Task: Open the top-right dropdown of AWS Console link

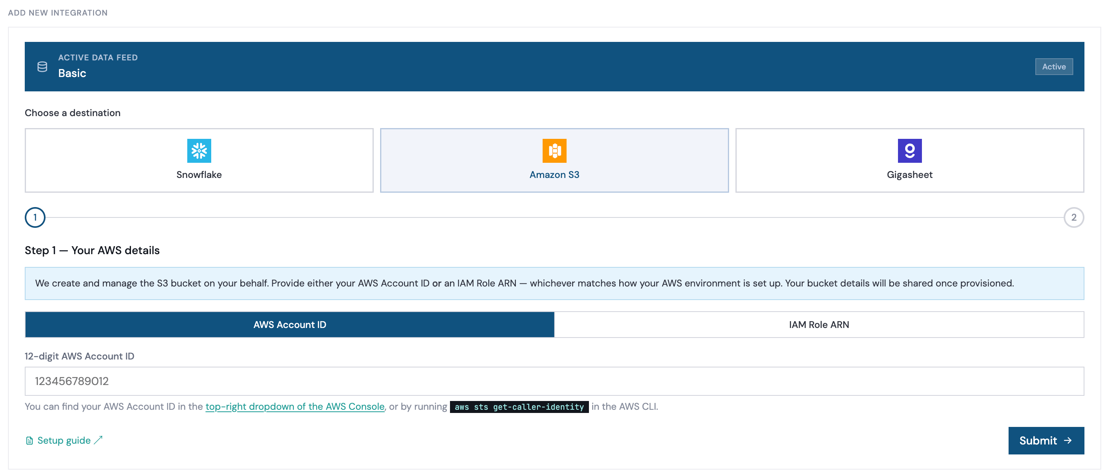Action: 295,406
